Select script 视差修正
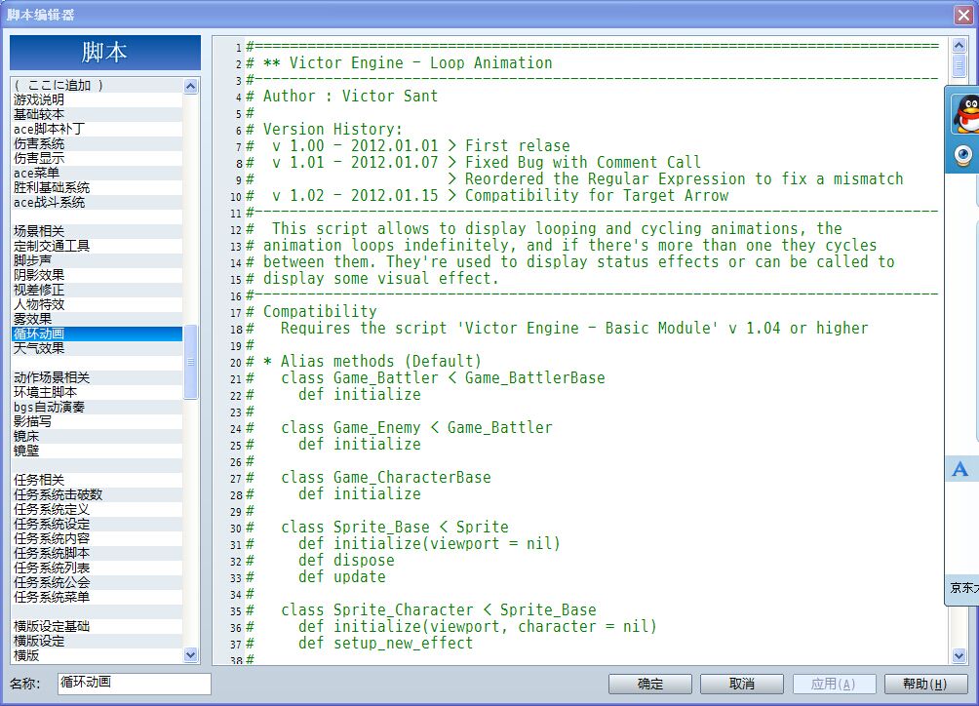979x706 pixels. 98,290
